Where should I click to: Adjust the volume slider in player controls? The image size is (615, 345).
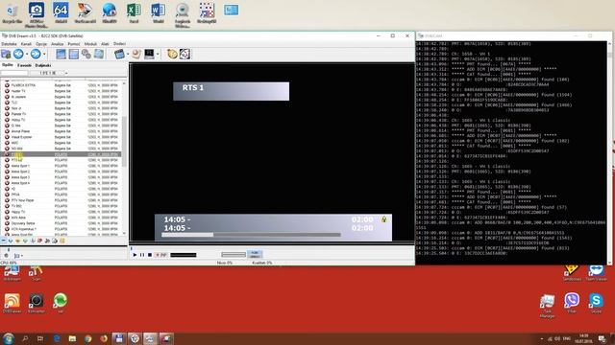point(234,255)
